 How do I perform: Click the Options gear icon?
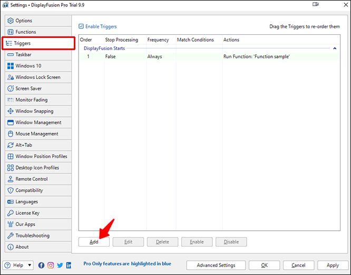(11, 21)
